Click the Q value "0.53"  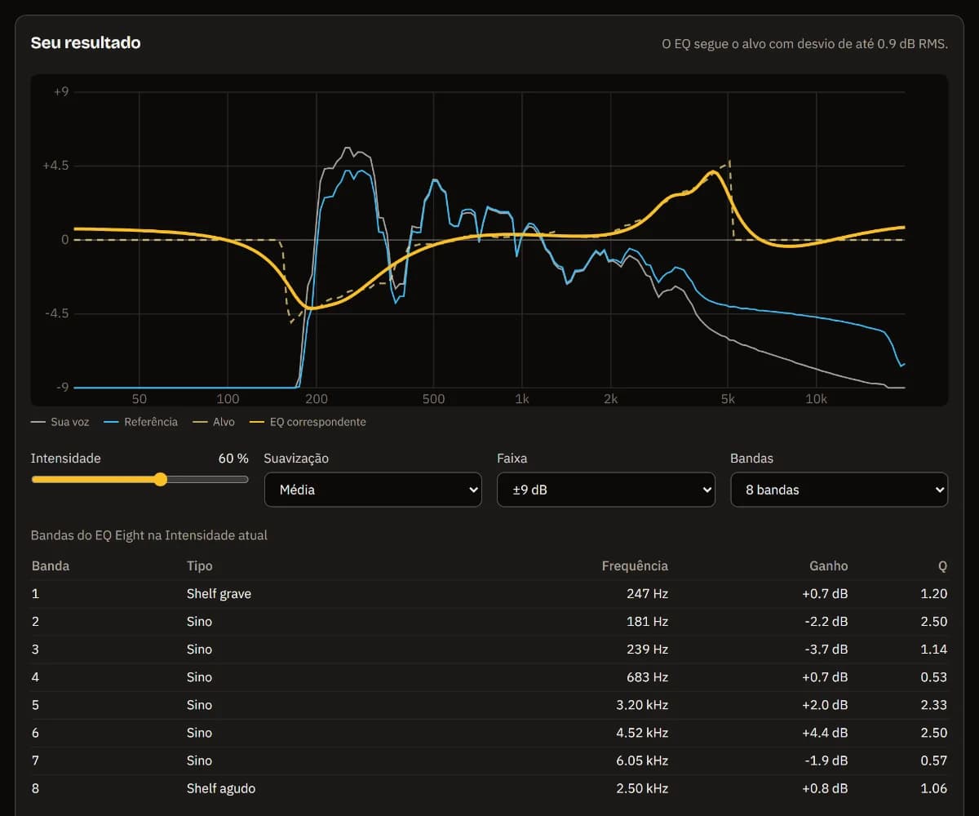point(934,676)
